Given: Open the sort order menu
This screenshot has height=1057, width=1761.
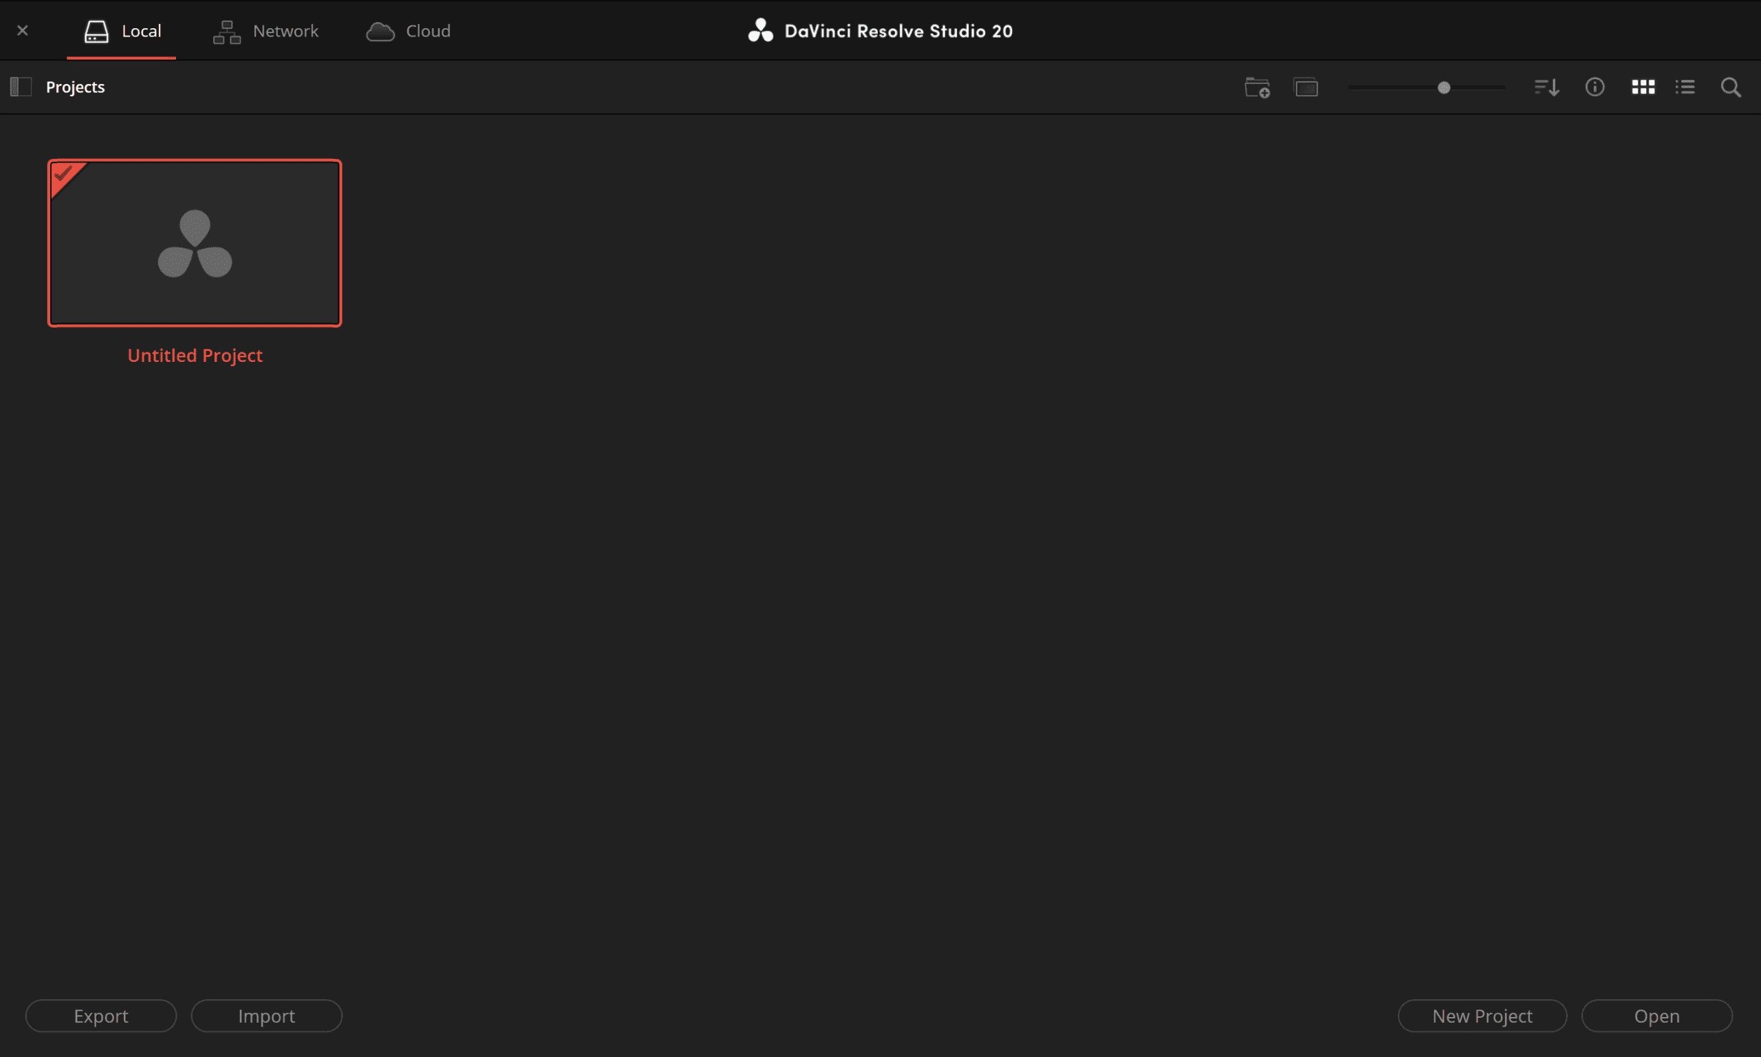Looking at the screenshot, I should 1547,87.
